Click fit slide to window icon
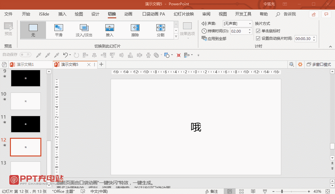This screenshot has height=194, width=335. tap(328, 192)
